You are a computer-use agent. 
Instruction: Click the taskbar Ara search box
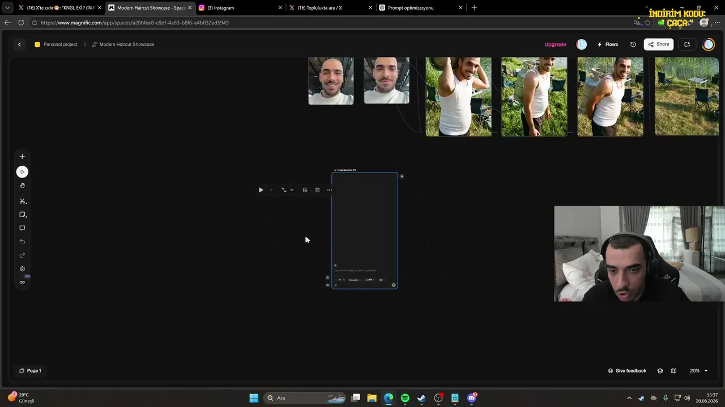click(x=306, y=398)
